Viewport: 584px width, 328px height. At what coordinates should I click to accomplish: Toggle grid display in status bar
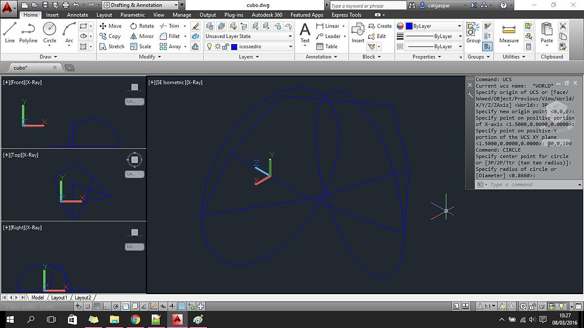click(97, 307)
